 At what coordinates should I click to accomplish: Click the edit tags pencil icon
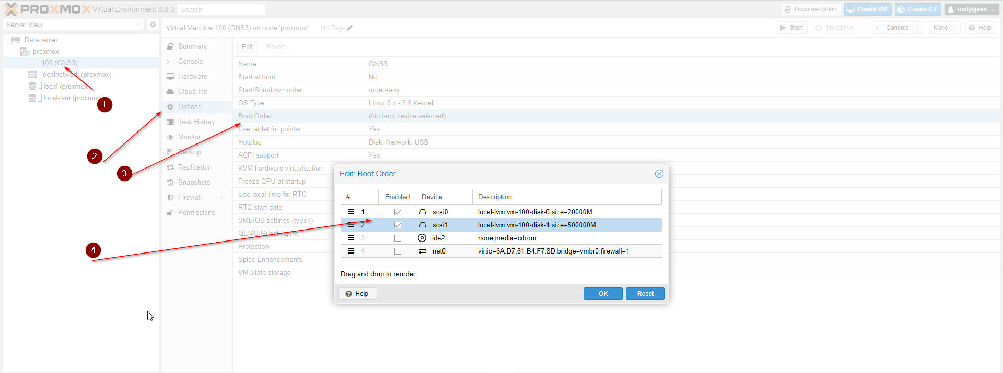[350, 28]
